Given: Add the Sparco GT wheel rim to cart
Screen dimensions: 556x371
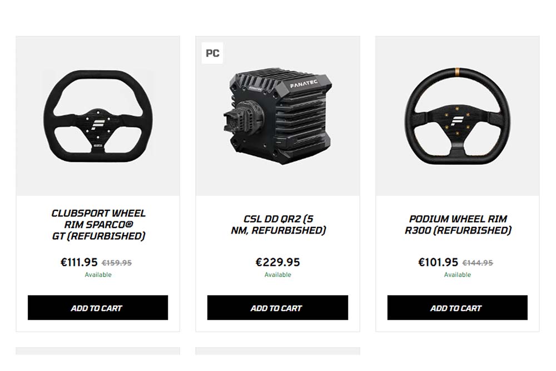Looking at the screenshot, I should click(x=98, y=308).
